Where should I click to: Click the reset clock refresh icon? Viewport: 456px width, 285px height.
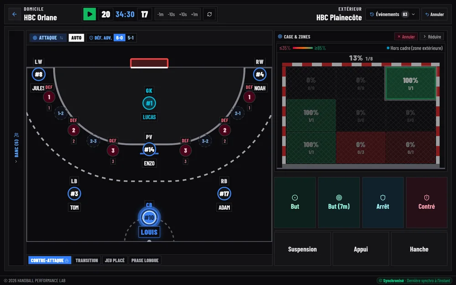pos(209,14)
